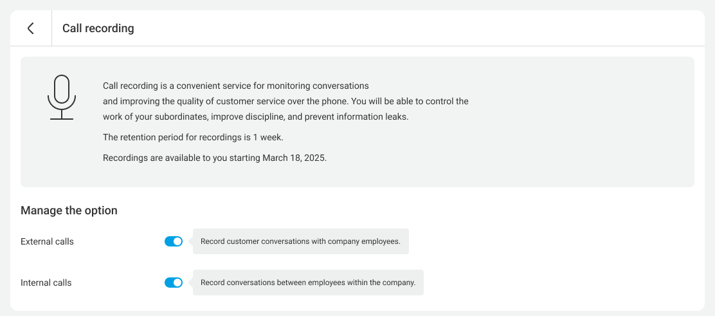Image resolution: width=715 pixels, height=316 pixels.
Task: Click the "Record conversations between employees" hint box
Action: [308, 283]
